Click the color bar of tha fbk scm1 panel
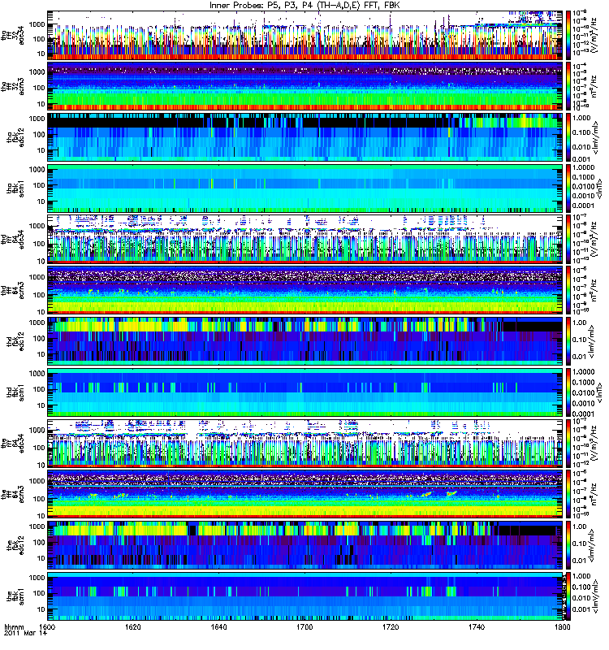This screenshot has height=650, width=609. (x=568, y=188)
